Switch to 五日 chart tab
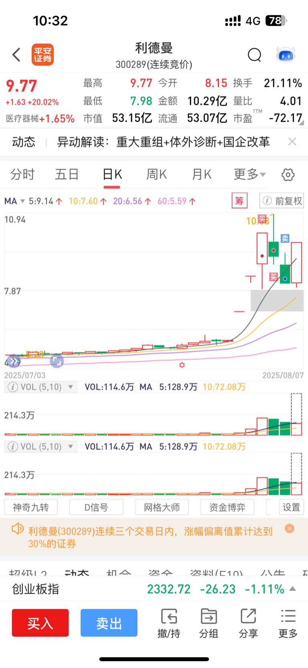Viewport: 308px width, 668px height. 67,174
